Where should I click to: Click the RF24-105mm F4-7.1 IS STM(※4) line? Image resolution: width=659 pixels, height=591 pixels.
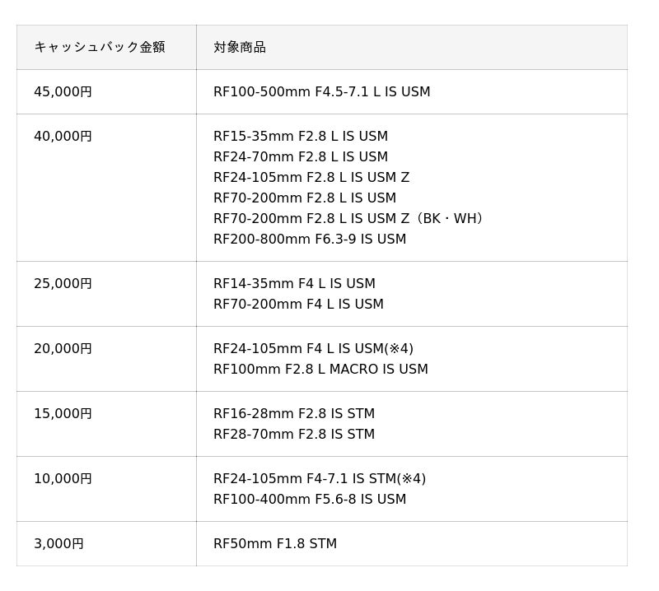click(x=319, y=479)
